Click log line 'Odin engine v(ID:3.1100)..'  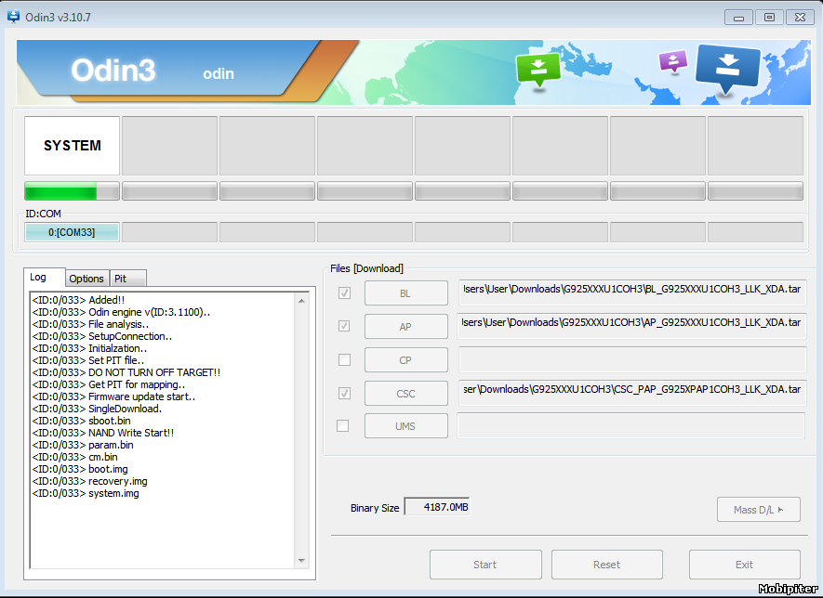pyautogui.click(x=121, y=312)
